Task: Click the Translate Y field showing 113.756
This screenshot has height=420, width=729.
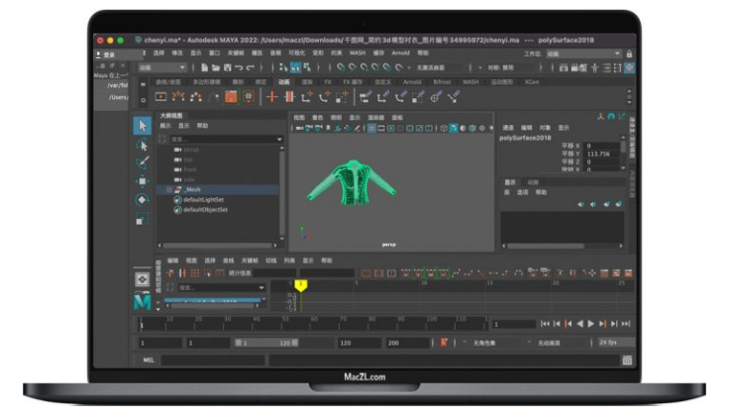Action: (x=601, y=154)
